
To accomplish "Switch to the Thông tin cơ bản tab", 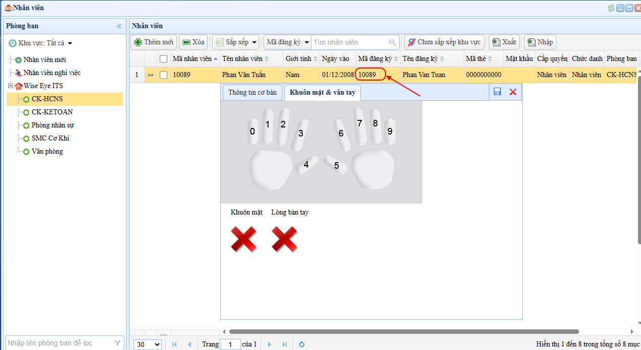I will 252,93.
